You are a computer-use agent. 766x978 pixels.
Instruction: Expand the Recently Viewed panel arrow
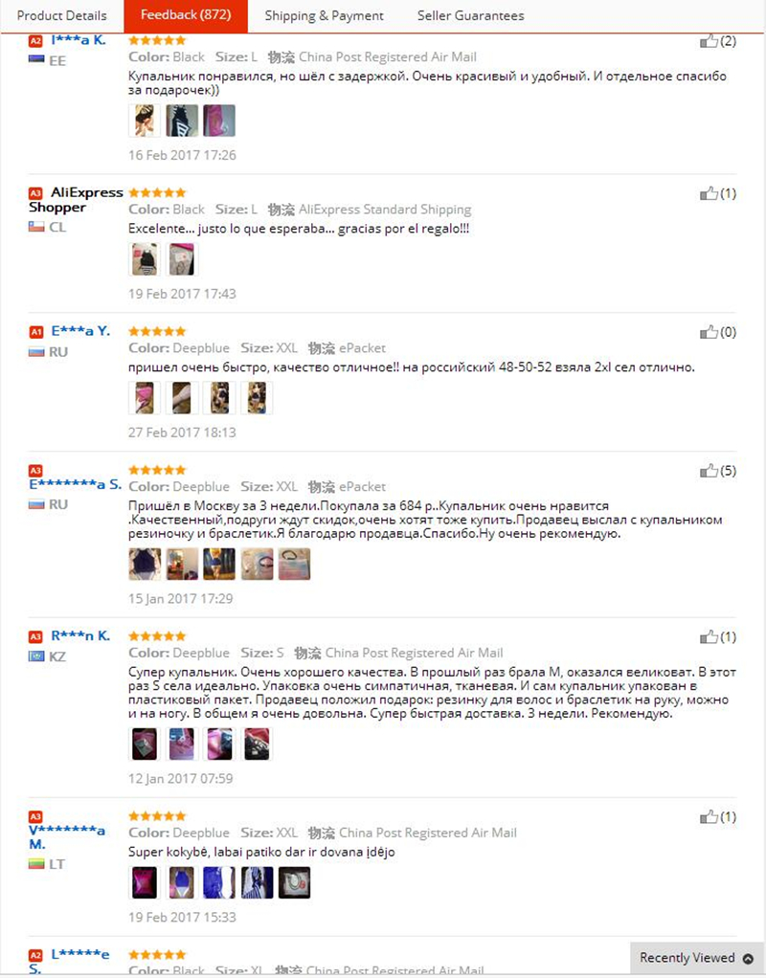[748, 959]
